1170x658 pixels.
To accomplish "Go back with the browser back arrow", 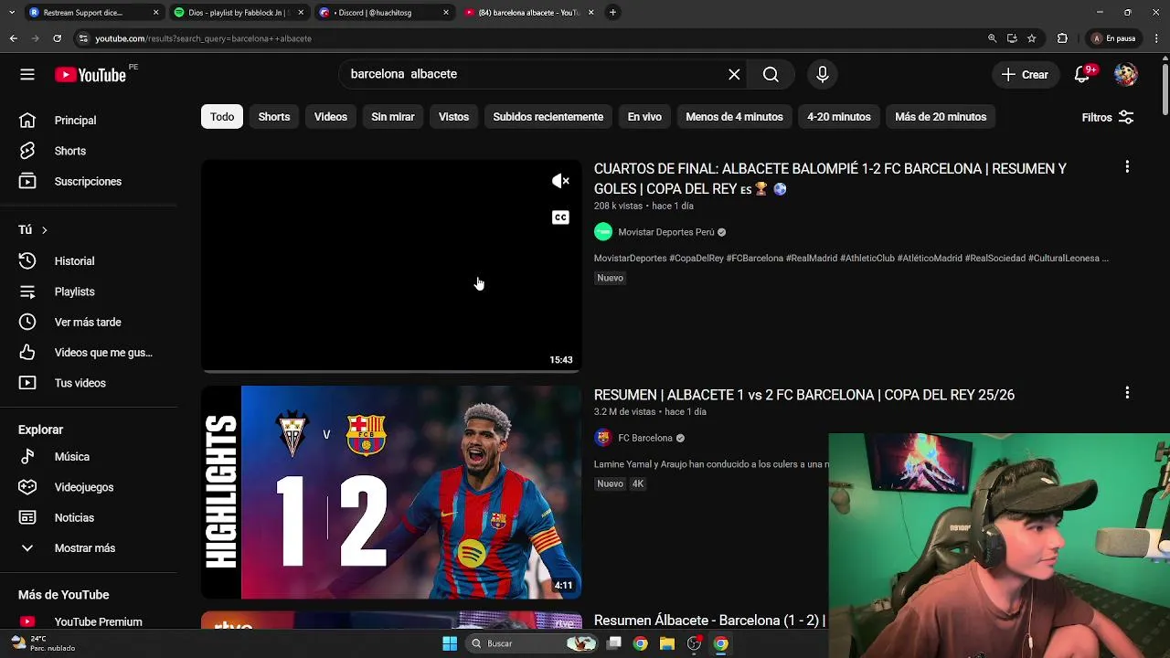I will click(13, 38).
